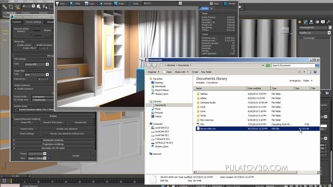
Task: Click the link tool in the 3ds Max toolbar
Action: tap(5, 7)
